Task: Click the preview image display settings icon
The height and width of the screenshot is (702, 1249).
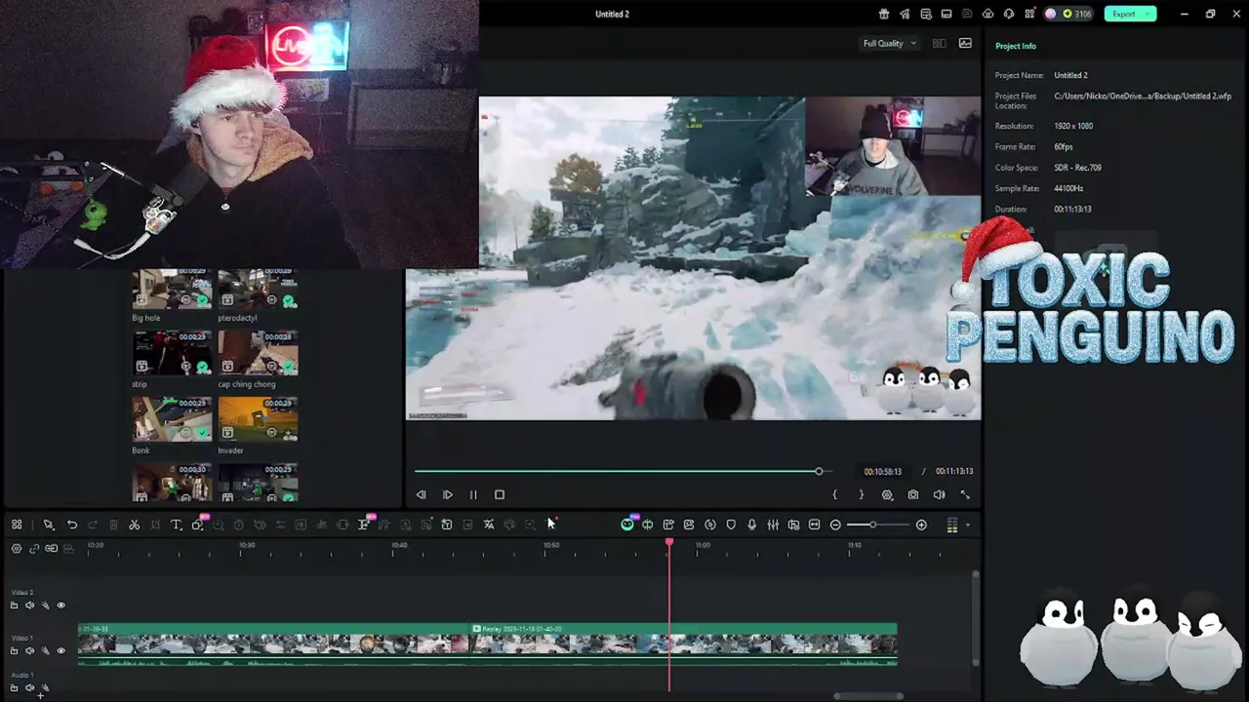Action: (x=965, y=43)
